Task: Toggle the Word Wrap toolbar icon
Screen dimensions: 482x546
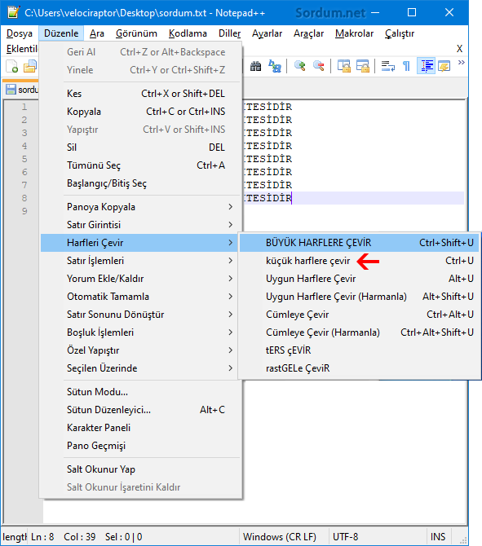Action: click(x=388, y=66)
